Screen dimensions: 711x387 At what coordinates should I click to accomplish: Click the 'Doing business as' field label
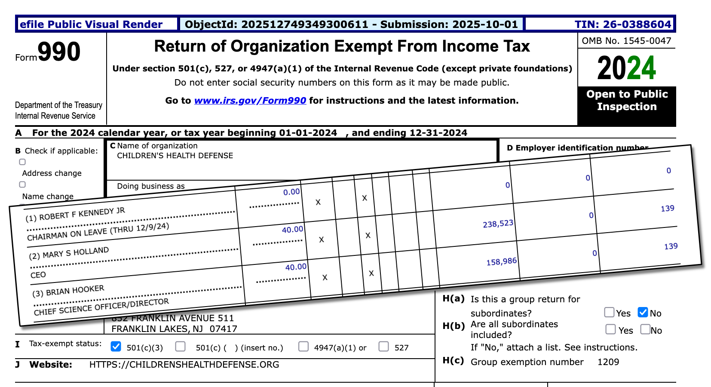pyautogui.click(x=151, y=186)
